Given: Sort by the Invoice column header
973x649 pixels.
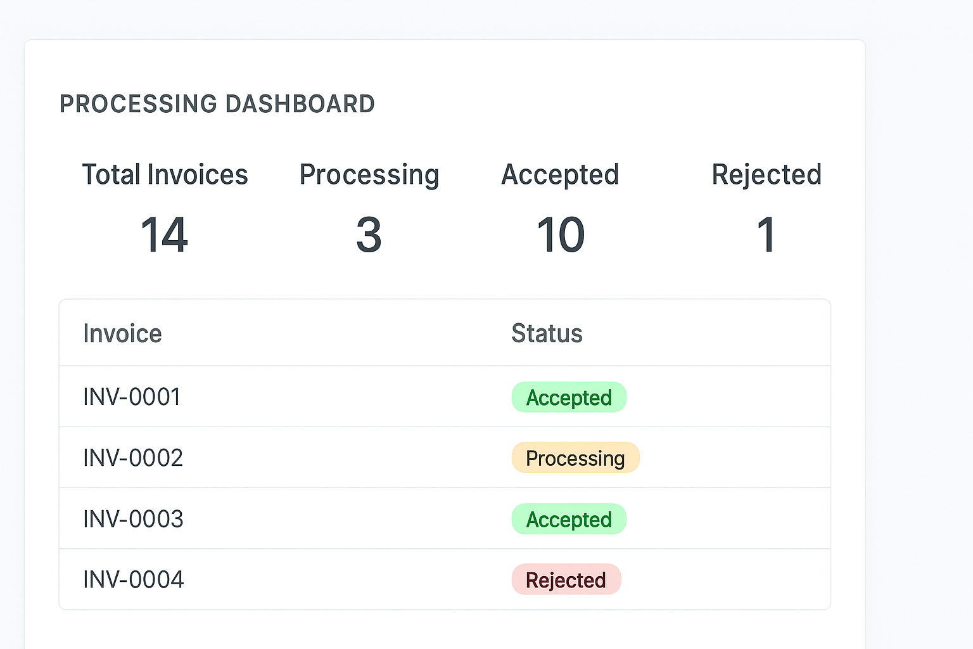Looking at the screenshot, I should [x=122, y=333].
